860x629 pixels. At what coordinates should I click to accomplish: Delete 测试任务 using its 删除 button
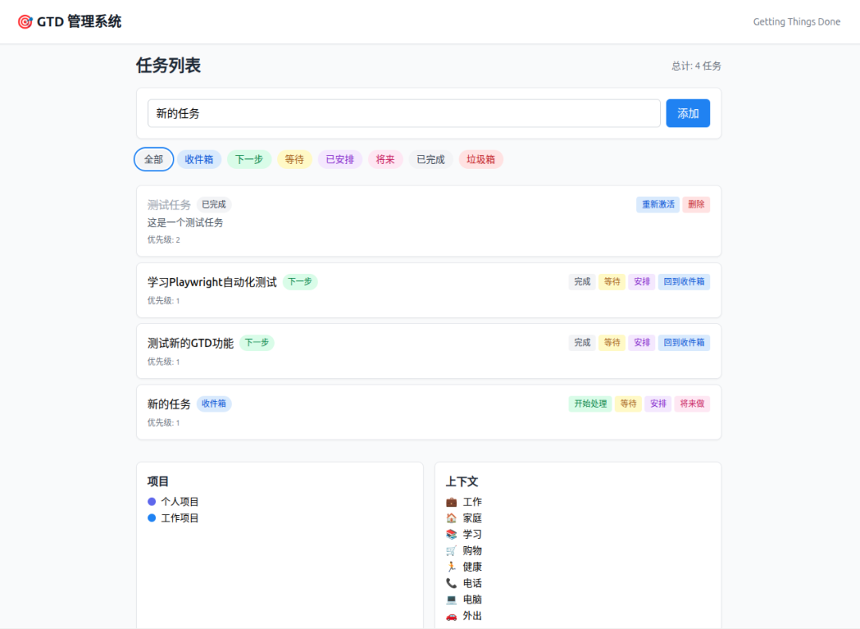[x=696, y=204]
